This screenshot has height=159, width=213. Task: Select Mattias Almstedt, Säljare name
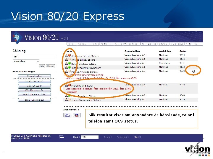[85, 72]
